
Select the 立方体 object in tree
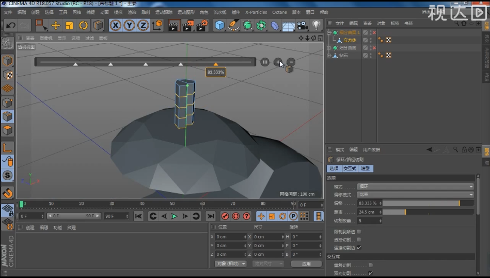(x=350, y=40)
